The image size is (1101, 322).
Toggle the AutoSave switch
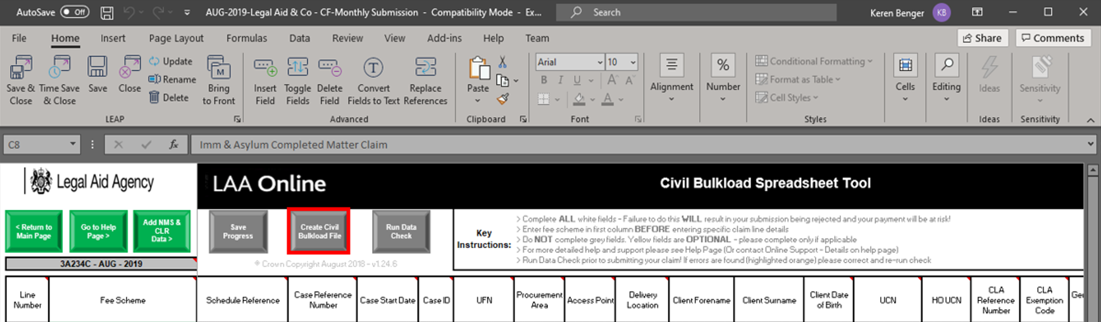(75, 12)
